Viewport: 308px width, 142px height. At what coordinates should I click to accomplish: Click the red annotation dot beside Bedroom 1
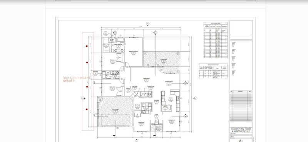(x=87, y=87)
